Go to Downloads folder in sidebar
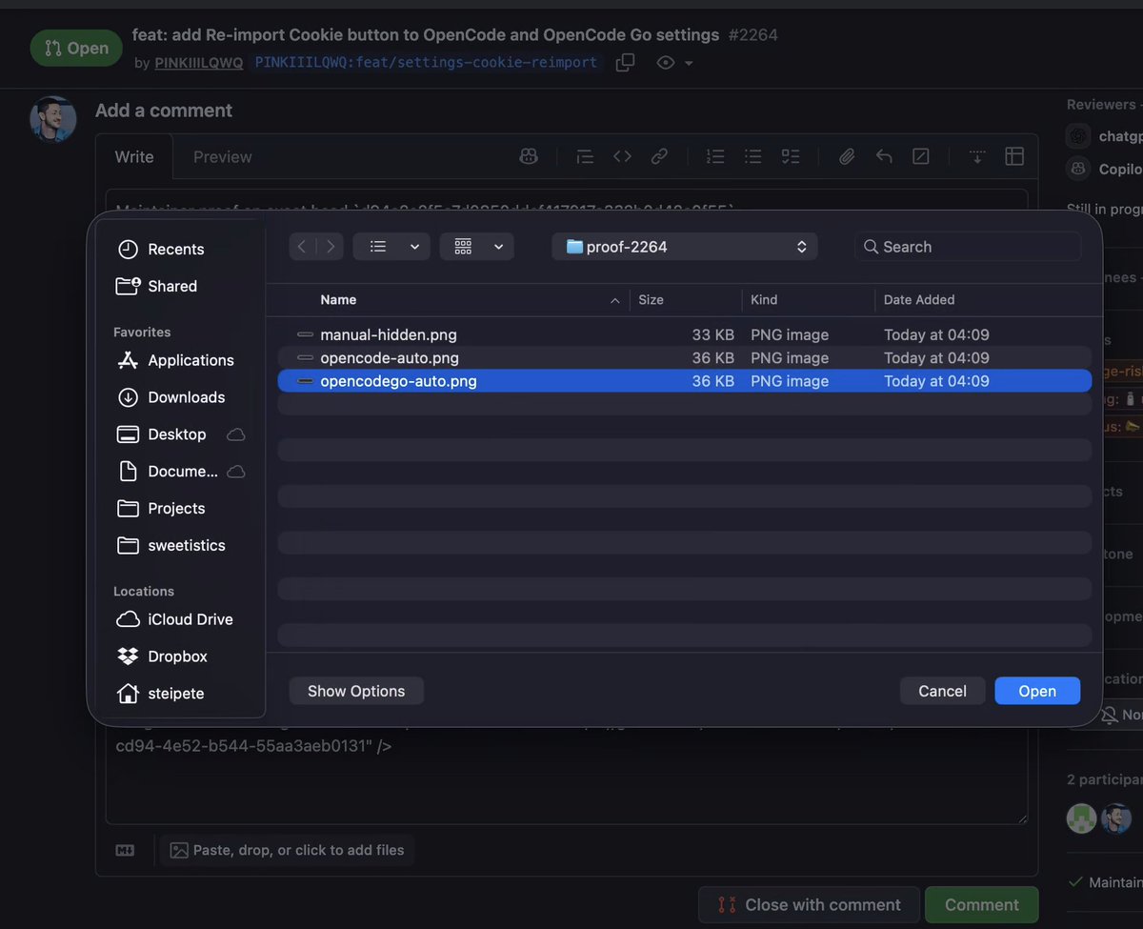This screenshot has width=1143, height=929. pyautogui.click(x=170, y=397)
